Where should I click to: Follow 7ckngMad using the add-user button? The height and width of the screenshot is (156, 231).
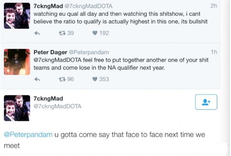coord(206,102)
